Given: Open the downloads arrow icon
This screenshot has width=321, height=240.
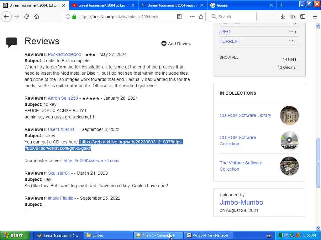Looking at the screenshot, I should pyautogui.click(x=282, y=17).
